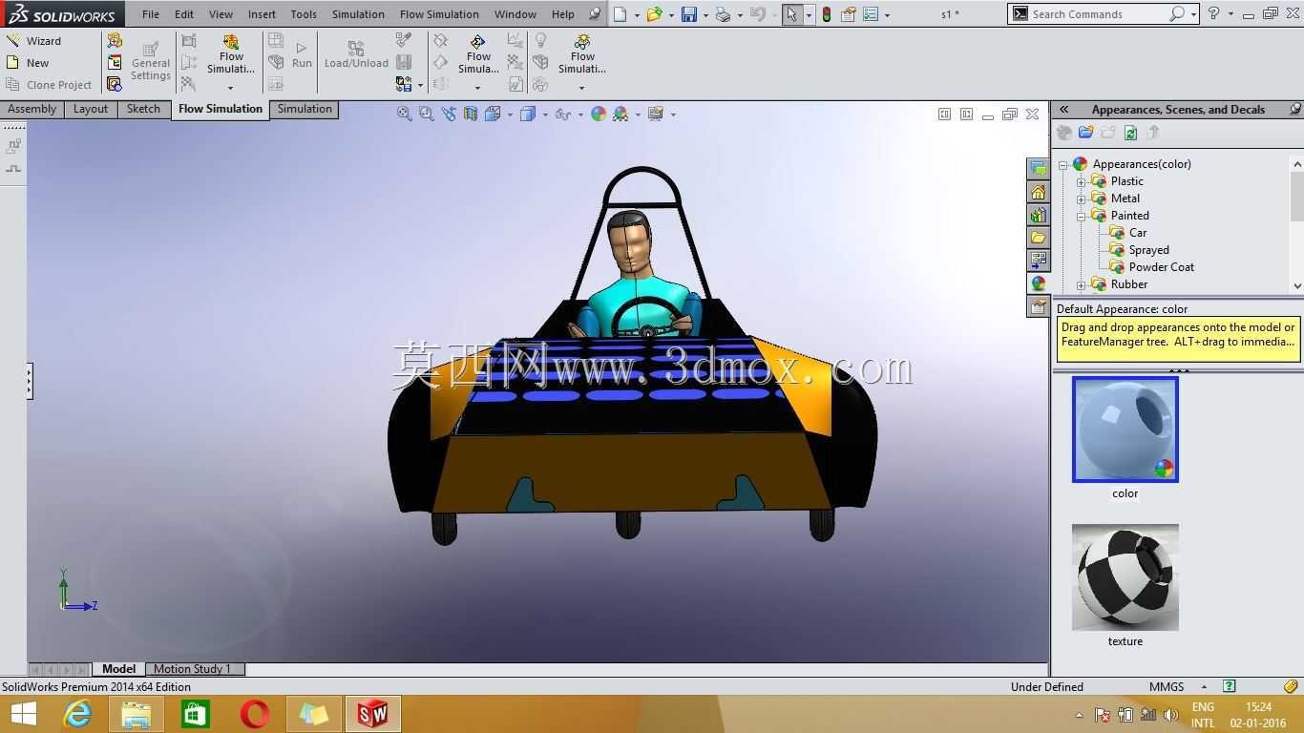Click the Rebuild traffic light icon

click(827, 14)
